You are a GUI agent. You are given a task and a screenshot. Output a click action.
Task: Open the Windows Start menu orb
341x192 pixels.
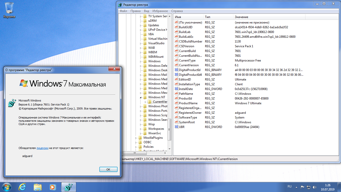click(7, 187)
